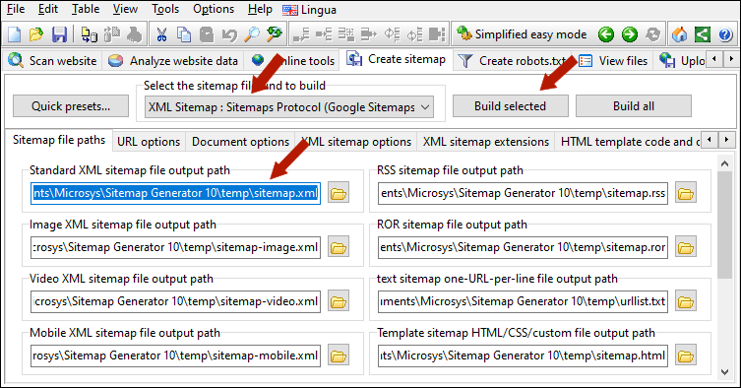This screenshot has height=388, width=741.
Task: Browse folder for Image XML sitemap path
Action: tap(339, 247)
